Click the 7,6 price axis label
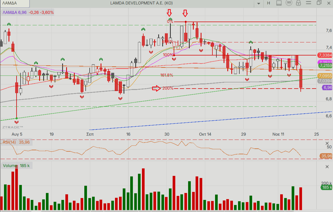The width and height of the screenshot is (333, 212). click(329, 31)
